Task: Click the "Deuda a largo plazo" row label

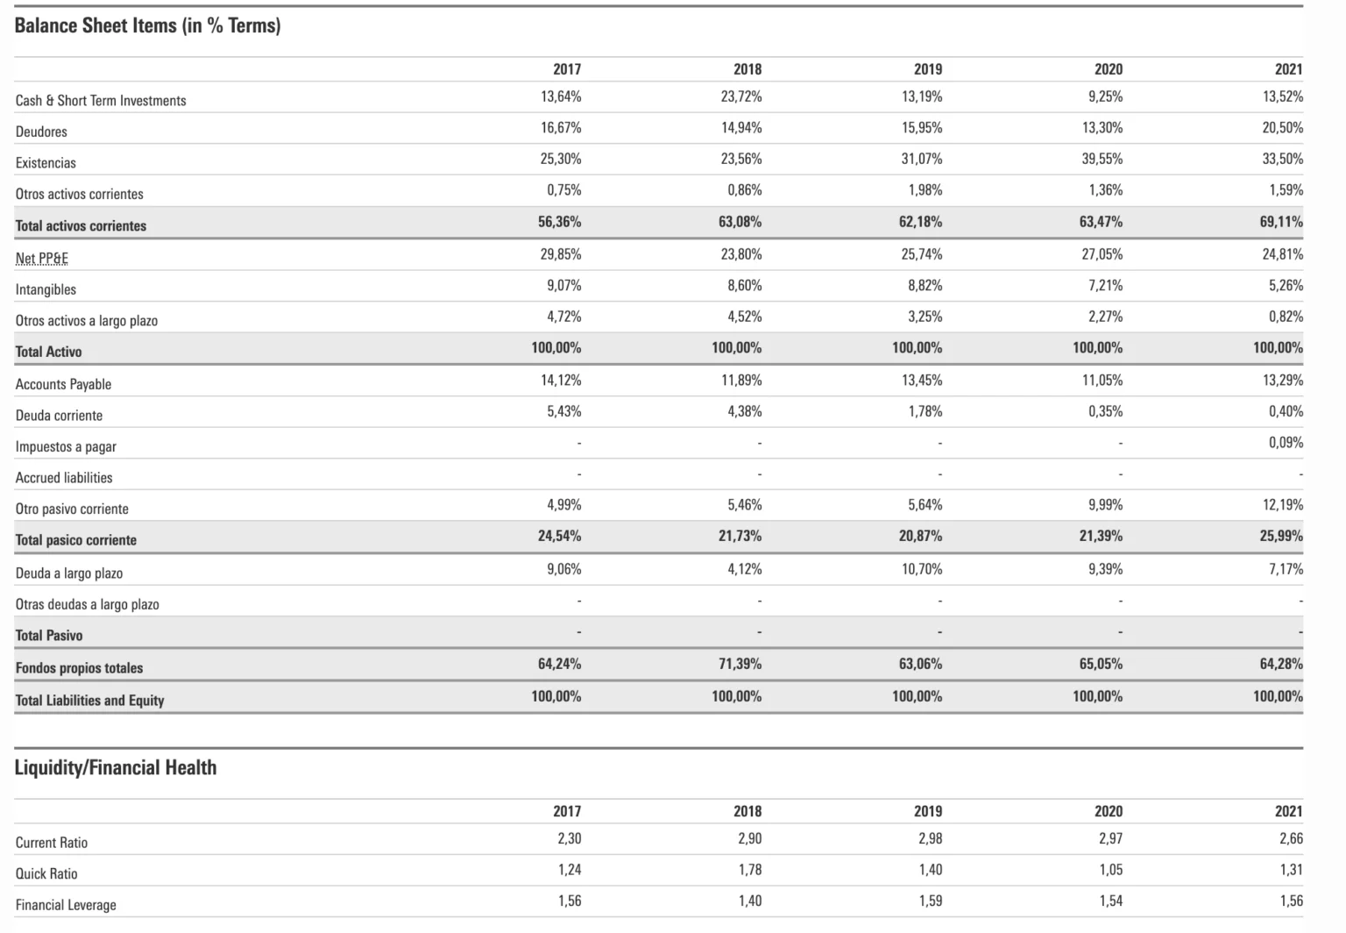Action: pos(69,573)
